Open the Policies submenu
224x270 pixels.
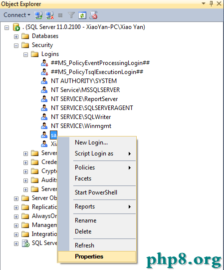tap(97, 167)
